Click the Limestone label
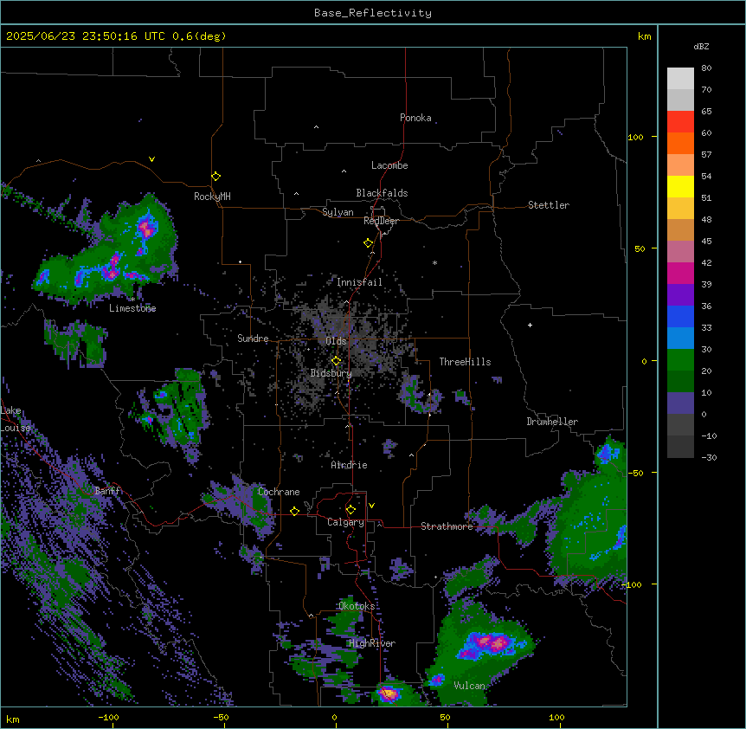 point(132,308)
